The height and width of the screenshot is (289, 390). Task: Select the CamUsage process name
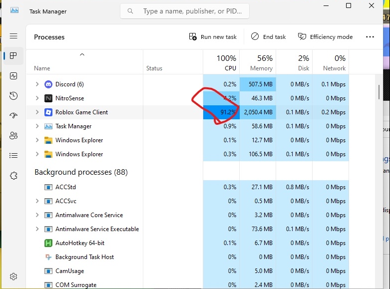pos(69,271)
